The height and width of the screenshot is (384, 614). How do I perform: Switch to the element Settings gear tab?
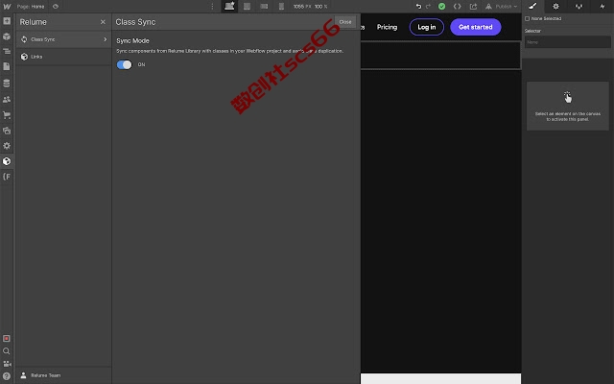click(x=555, y=7)
